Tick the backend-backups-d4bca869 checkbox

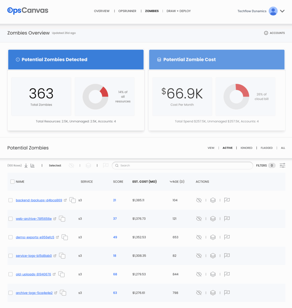click(11, 200)
